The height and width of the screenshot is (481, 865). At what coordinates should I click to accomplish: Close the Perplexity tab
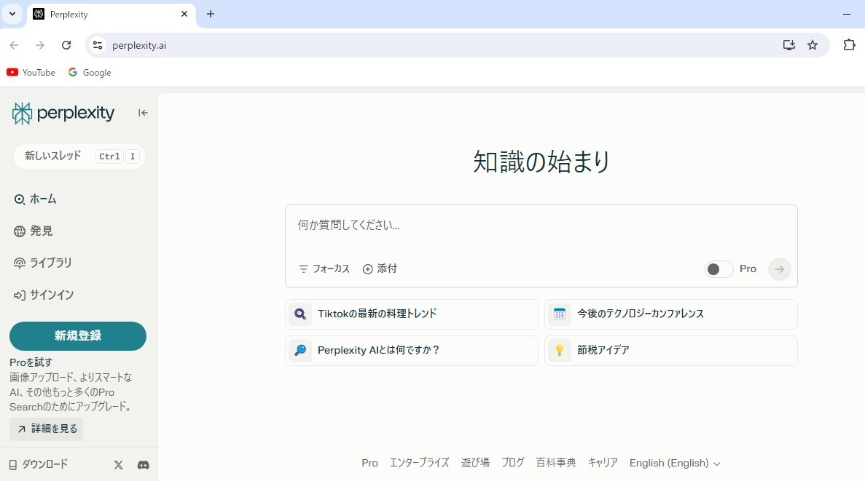pos(184,15)
